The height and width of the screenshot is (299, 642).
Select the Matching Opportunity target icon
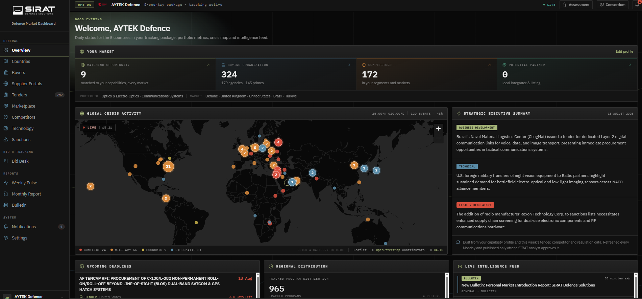[83, 65]
